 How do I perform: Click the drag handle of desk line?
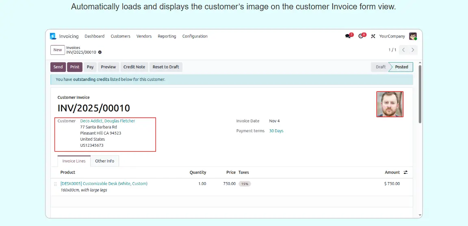[x=55, y=184]
